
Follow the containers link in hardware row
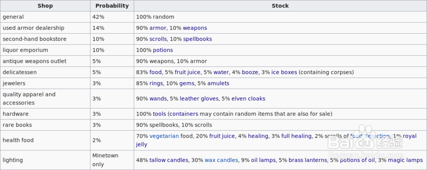pyautogui.click(x=184, y=114)
